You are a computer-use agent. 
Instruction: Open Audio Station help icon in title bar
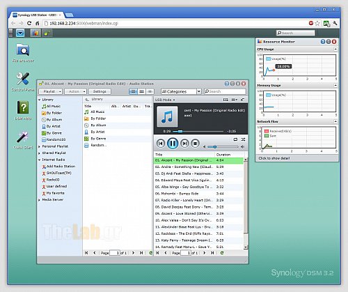227,84
